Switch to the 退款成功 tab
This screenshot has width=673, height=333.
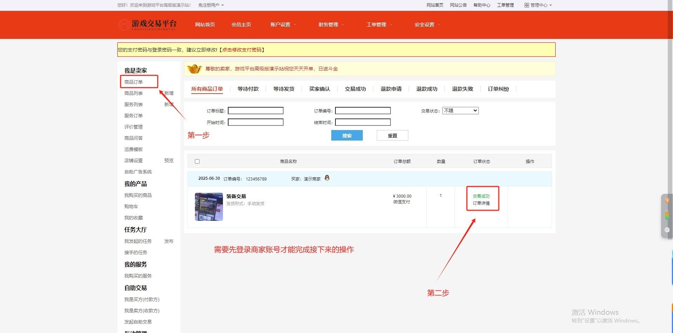tap(427, 89)
